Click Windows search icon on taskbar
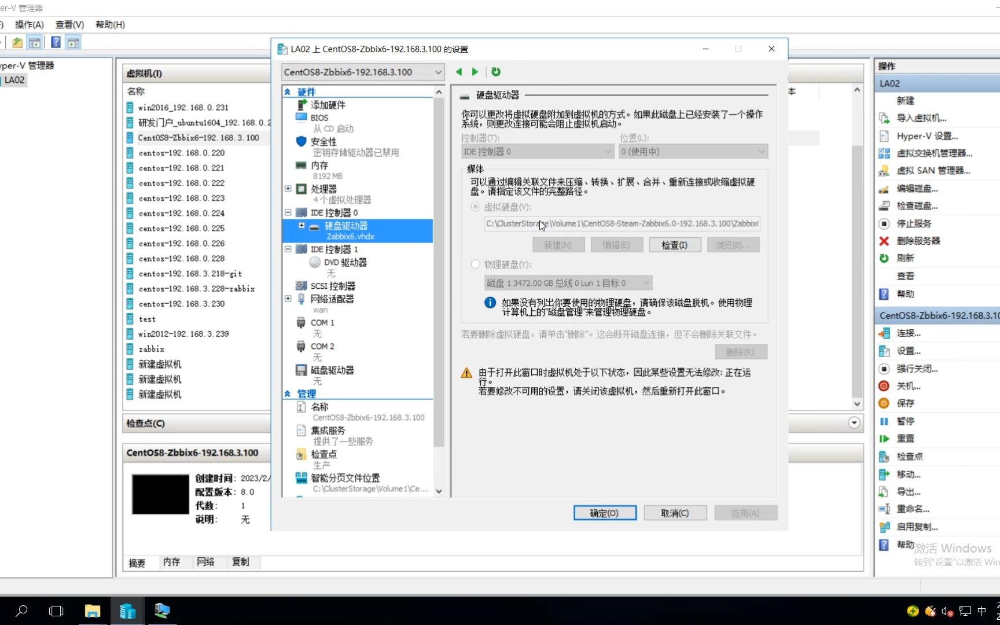This screenshot has width=1000, height=625. coord(21,611)
